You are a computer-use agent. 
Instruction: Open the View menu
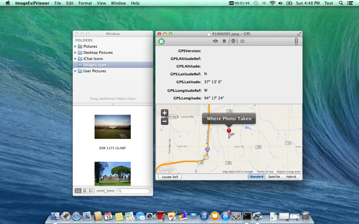102,3
